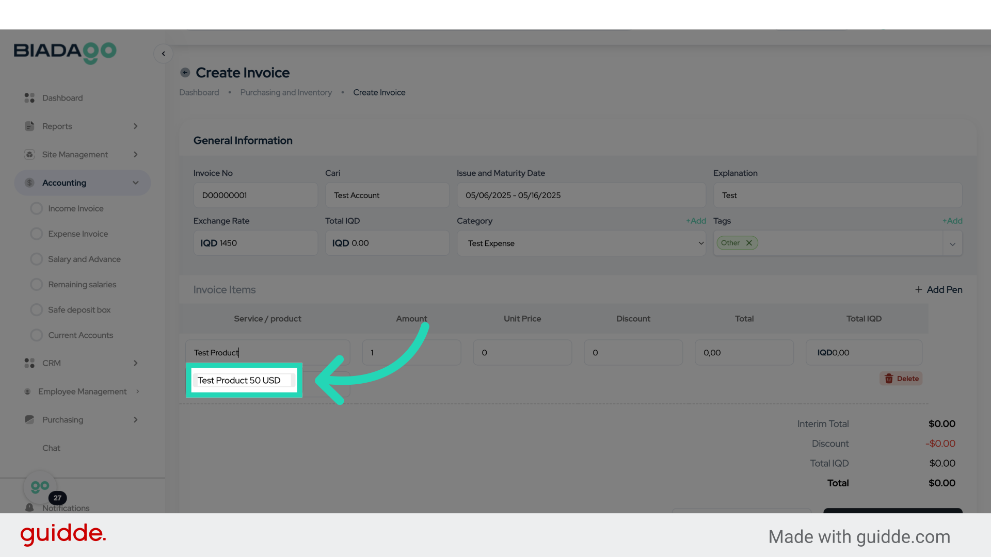Click the back arrow beside Create Invoice
The image size is (991, 557).
(185, 73)
